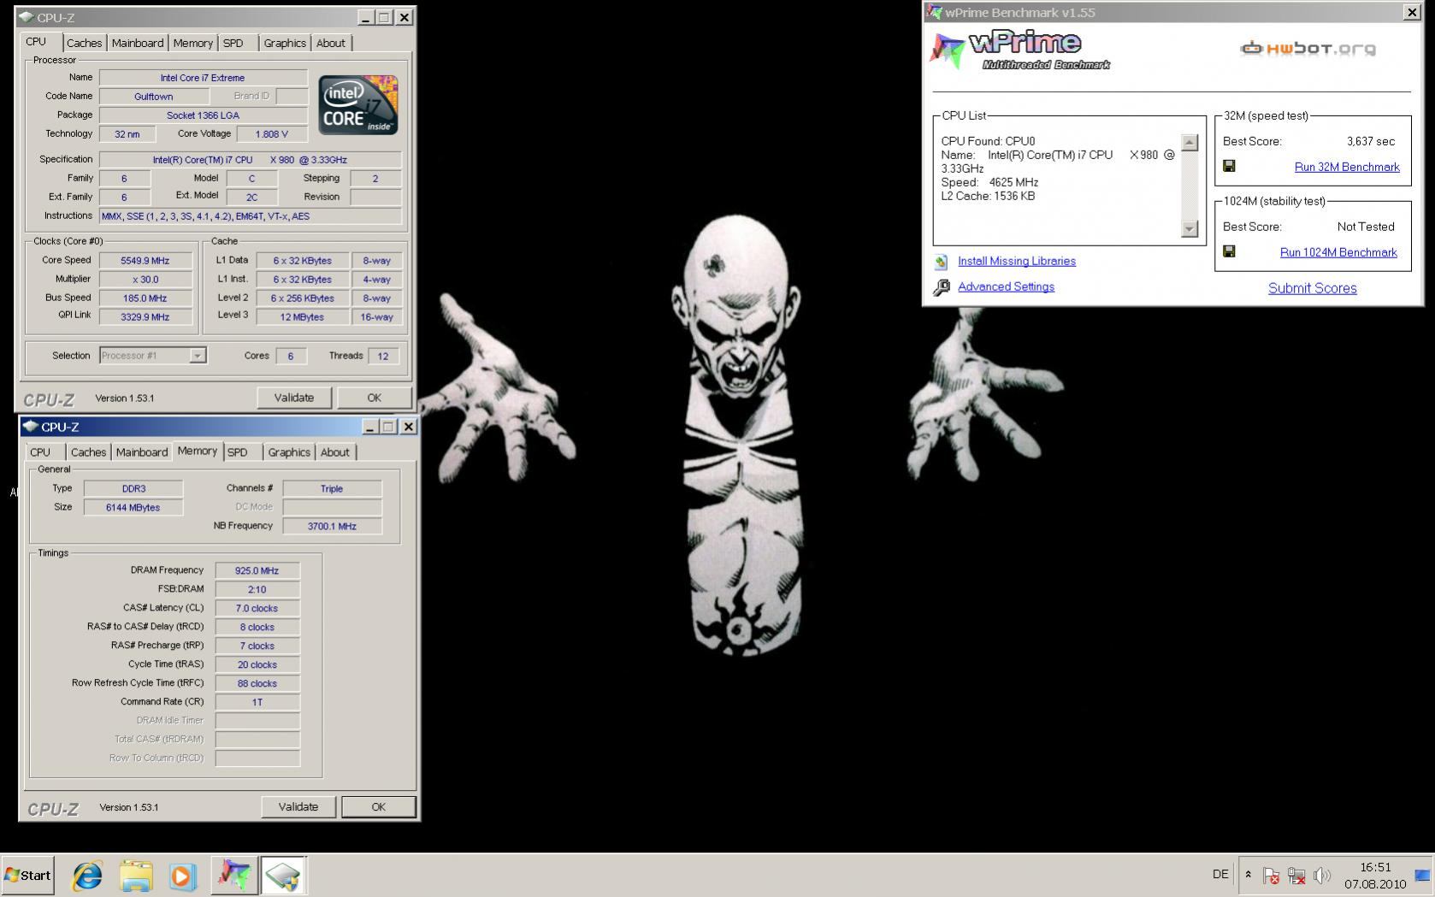This screenshot has width=1435, height=897.
Task: Switch to wPrime taskbar icon
Action: coord(233,876)
